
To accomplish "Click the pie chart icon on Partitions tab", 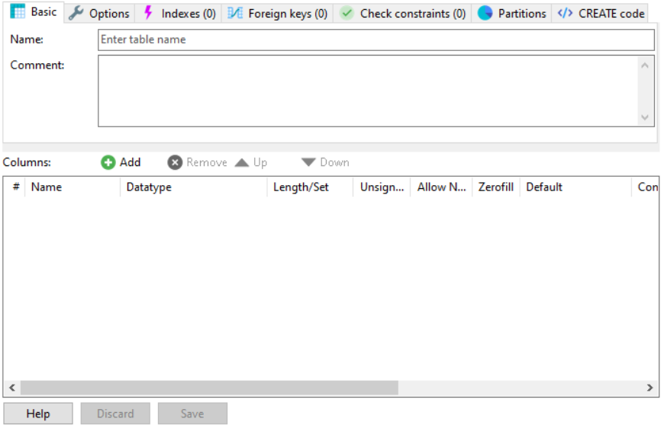I will (x=485, y=14).
